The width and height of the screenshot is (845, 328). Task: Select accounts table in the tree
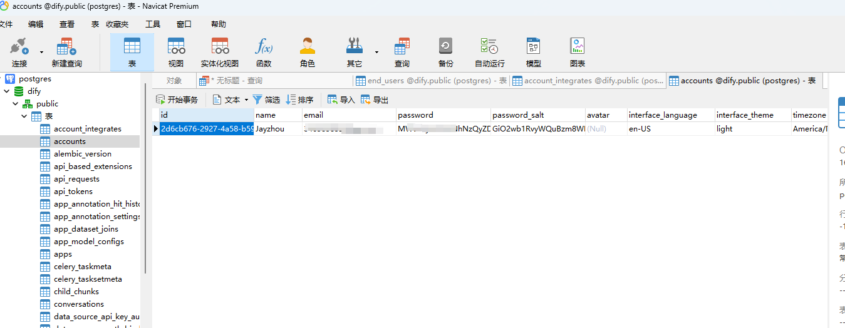pos(70,141)
